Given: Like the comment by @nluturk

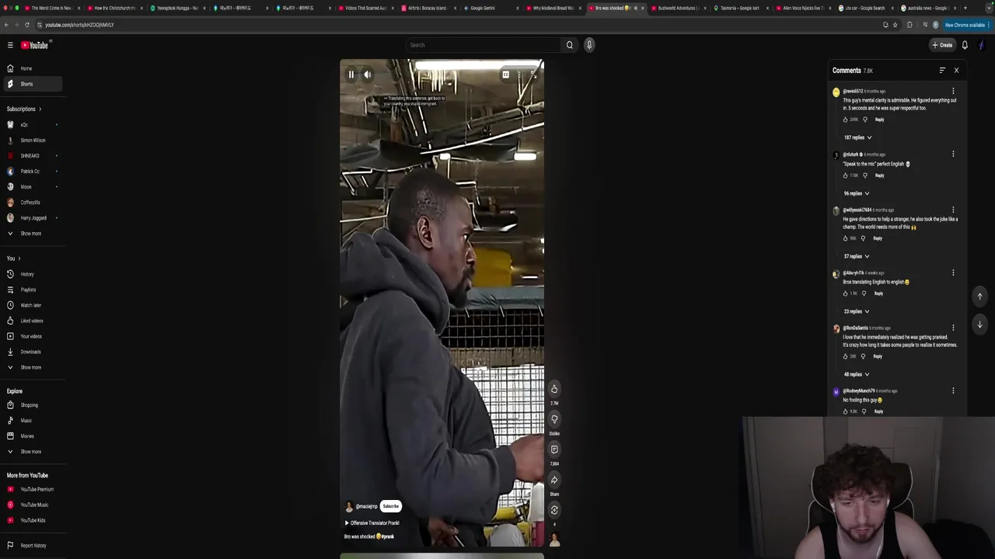Looking at the screenshot, I should point(846,175).
